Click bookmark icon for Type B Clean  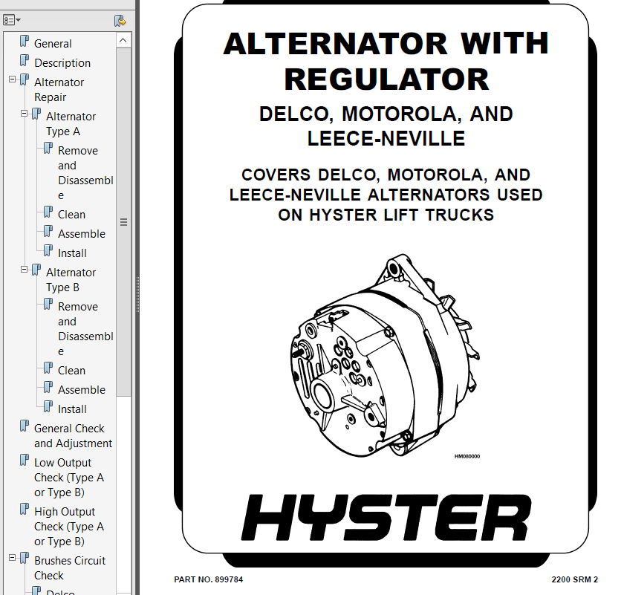48,368
